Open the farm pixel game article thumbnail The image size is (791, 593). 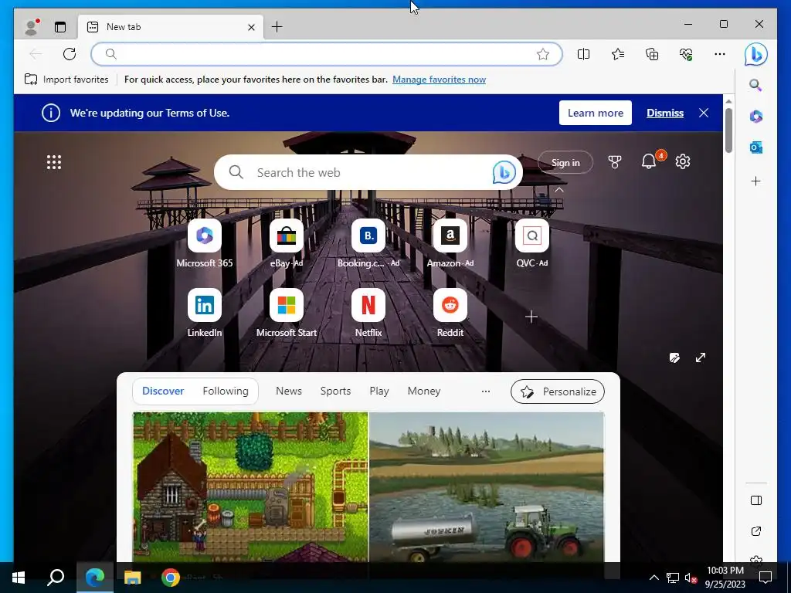[250, 486]
